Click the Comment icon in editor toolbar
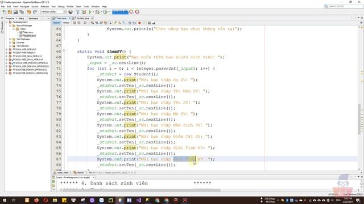This screenshot has width=364, height=204. (x=149, y=23)
